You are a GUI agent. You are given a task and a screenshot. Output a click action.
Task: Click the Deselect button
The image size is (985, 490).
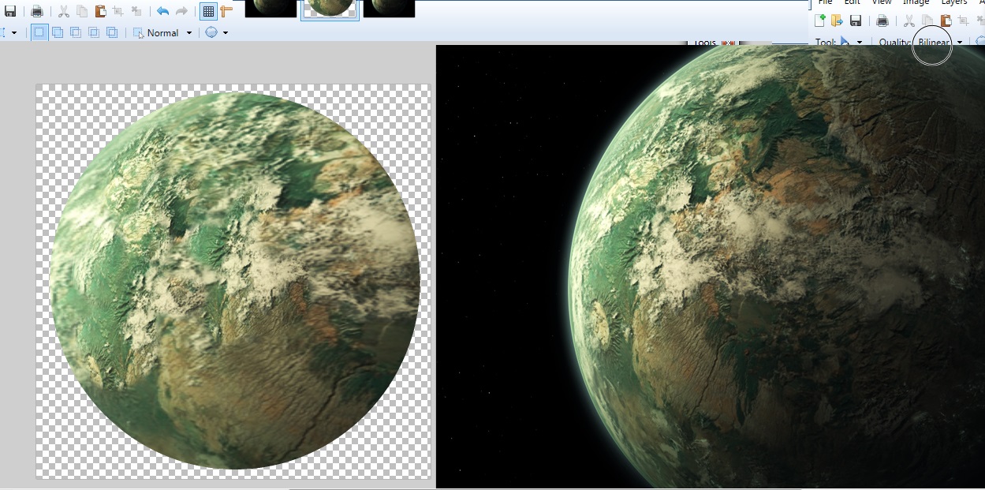[x=136, y=10]
